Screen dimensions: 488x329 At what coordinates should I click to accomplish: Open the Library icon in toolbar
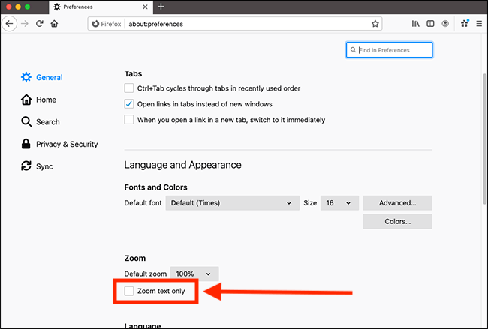(415, 24)
